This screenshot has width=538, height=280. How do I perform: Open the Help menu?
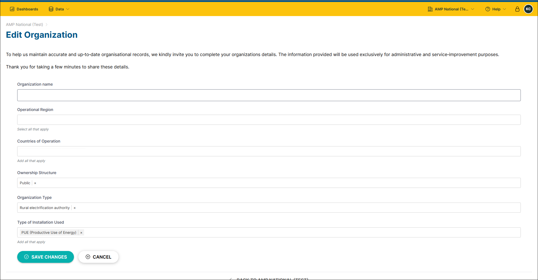pyautogui.click(x=496, y=9)
